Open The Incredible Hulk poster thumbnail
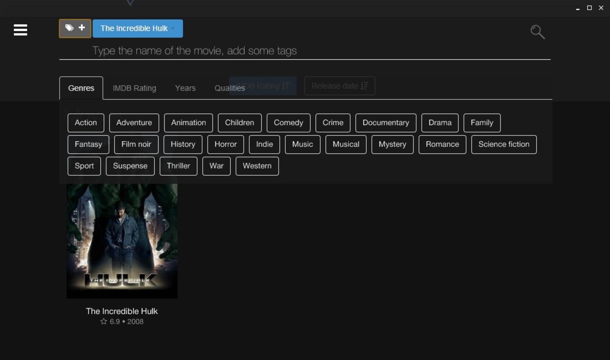This screenshot has width=610, height=360. pyautogui.click(x=122, y=241)
